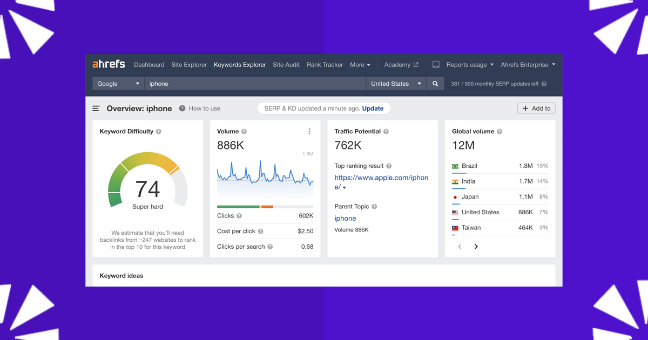Expand the More menu
This screenshot has width=648, height=340.
pos(360,65)
